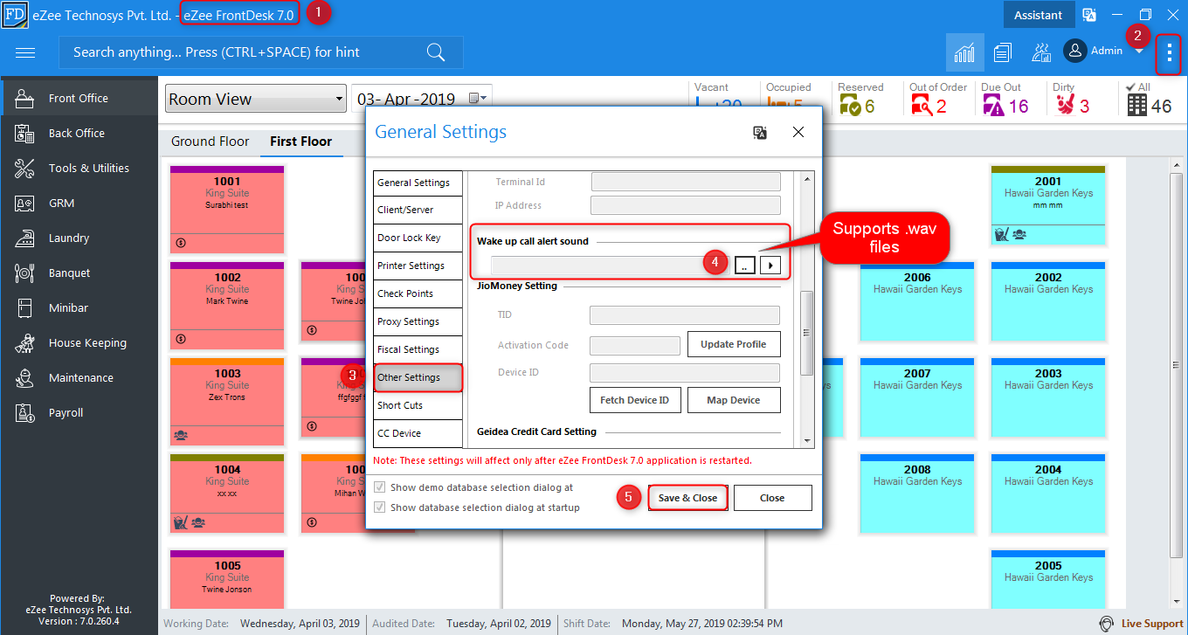Click the Admin user avatar
1188x635 pixels.
pyautogui.click(x=1074, y=51)
